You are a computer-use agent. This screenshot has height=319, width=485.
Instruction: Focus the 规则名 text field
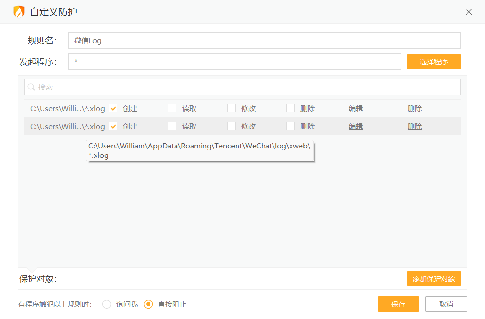point(264,41)
